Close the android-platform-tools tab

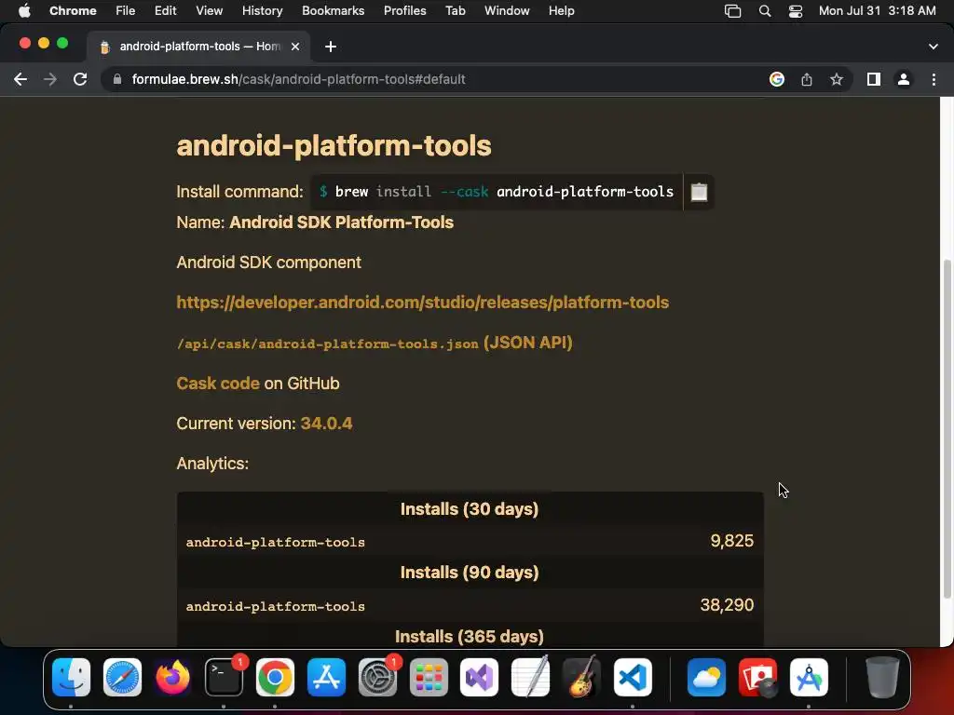tap(295, 47)
